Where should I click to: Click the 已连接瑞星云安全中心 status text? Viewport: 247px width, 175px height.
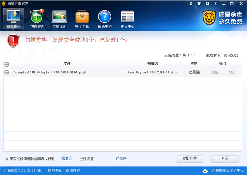226,170
